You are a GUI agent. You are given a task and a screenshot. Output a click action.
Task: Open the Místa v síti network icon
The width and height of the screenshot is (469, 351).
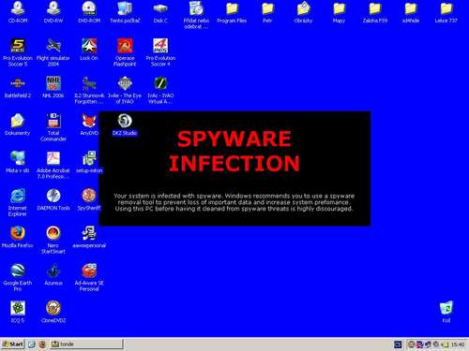coord(18,158)
